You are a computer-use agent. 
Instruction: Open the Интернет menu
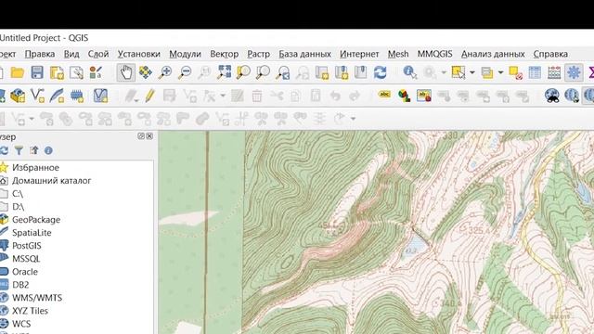coord(359,54)
